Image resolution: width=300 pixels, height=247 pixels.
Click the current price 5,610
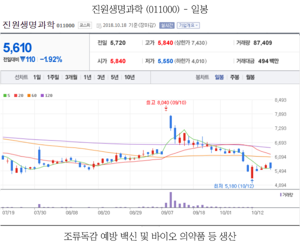(x=17, y=47)
